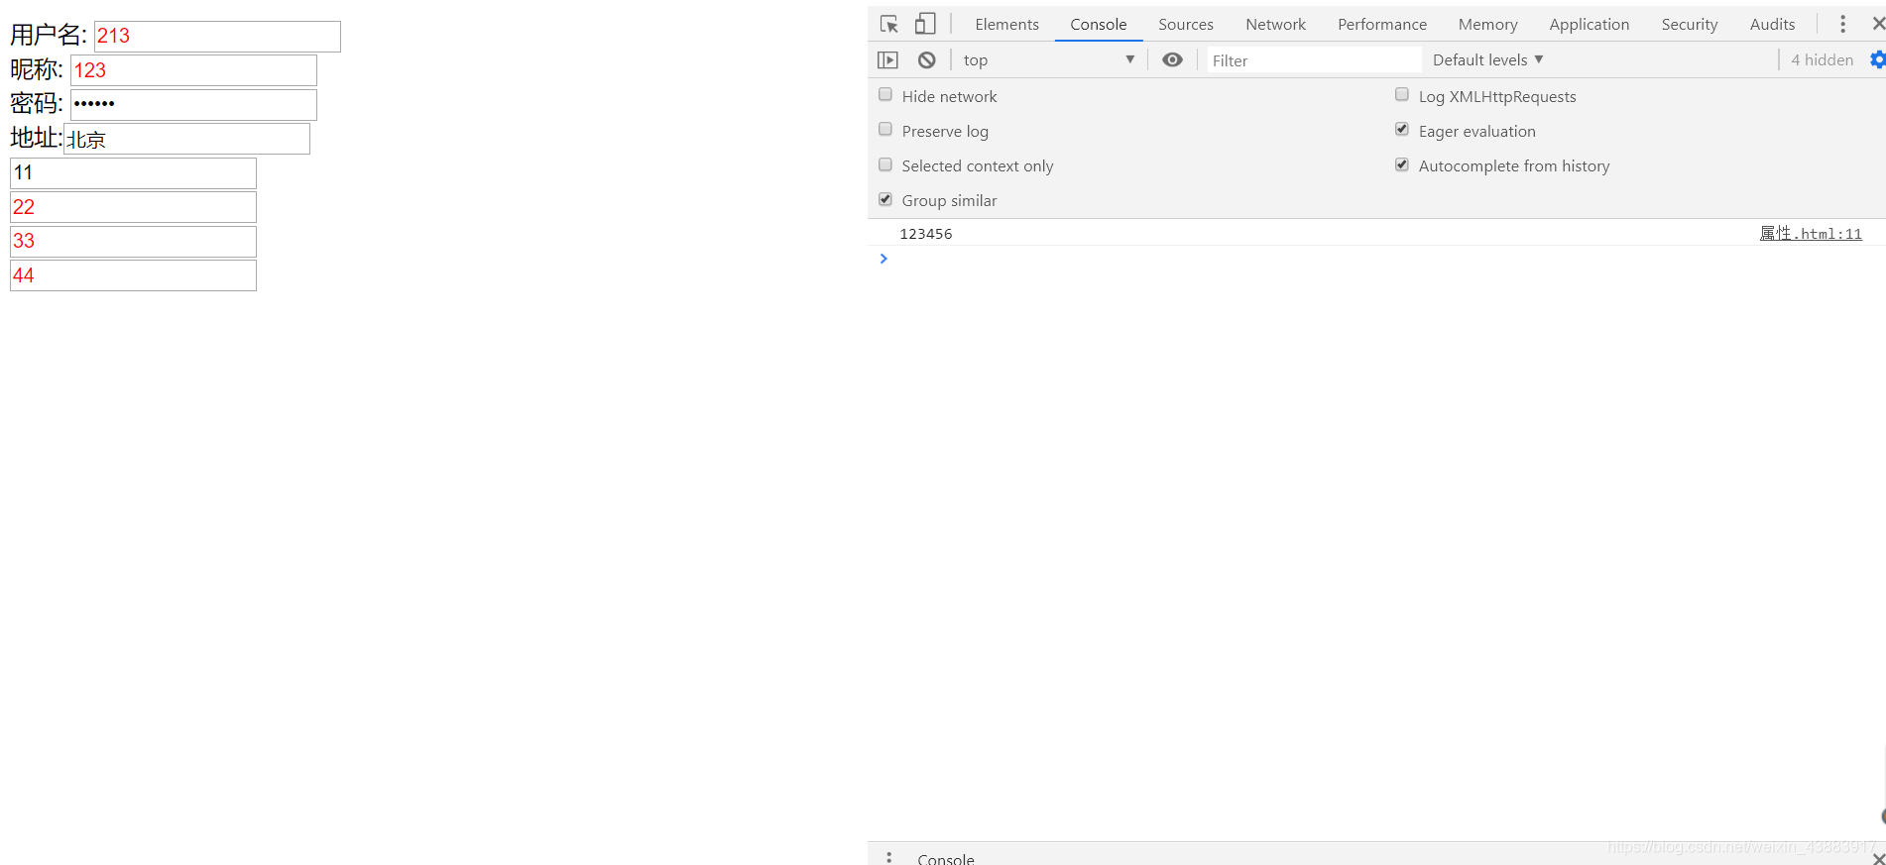This screenshot has width=1886, height=865.
Task: Focus the 地址 input containing 北京
Action: [186, 139]
